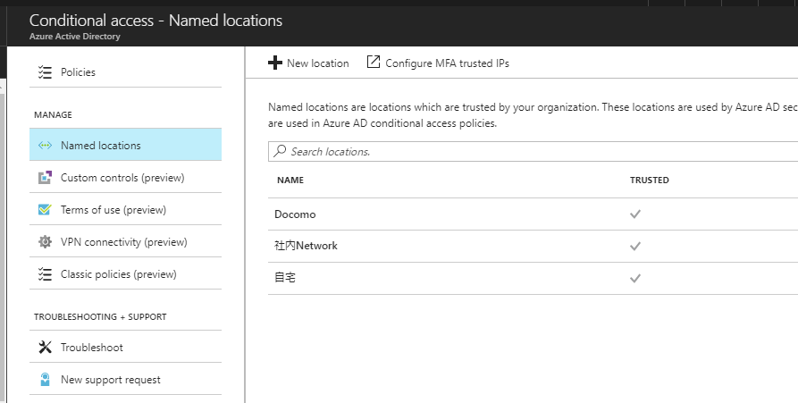
Task: Open Classic policies (preview)
Action: [x=126, y=273]
